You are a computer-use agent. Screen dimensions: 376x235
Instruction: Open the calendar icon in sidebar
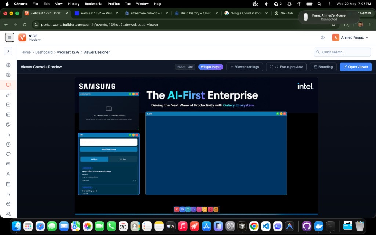tap(8, 184)
